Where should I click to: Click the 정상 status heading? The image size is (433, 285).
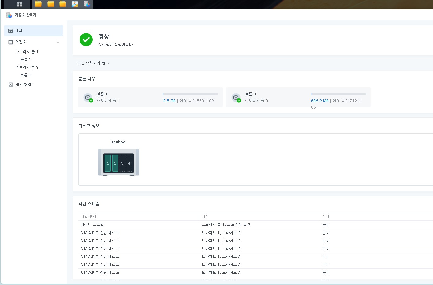[x=104, y=36]
